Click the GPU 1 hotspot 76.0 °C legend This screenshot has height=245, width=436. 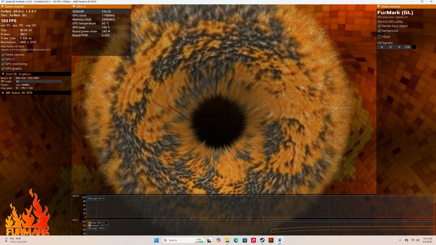[x=98, y=225]
